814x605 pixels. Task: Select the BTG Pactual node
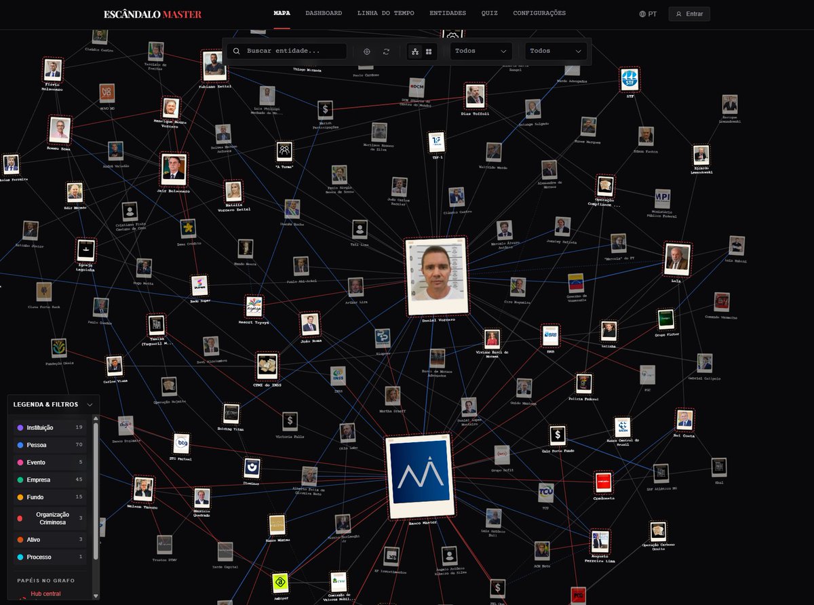(181, 444)
